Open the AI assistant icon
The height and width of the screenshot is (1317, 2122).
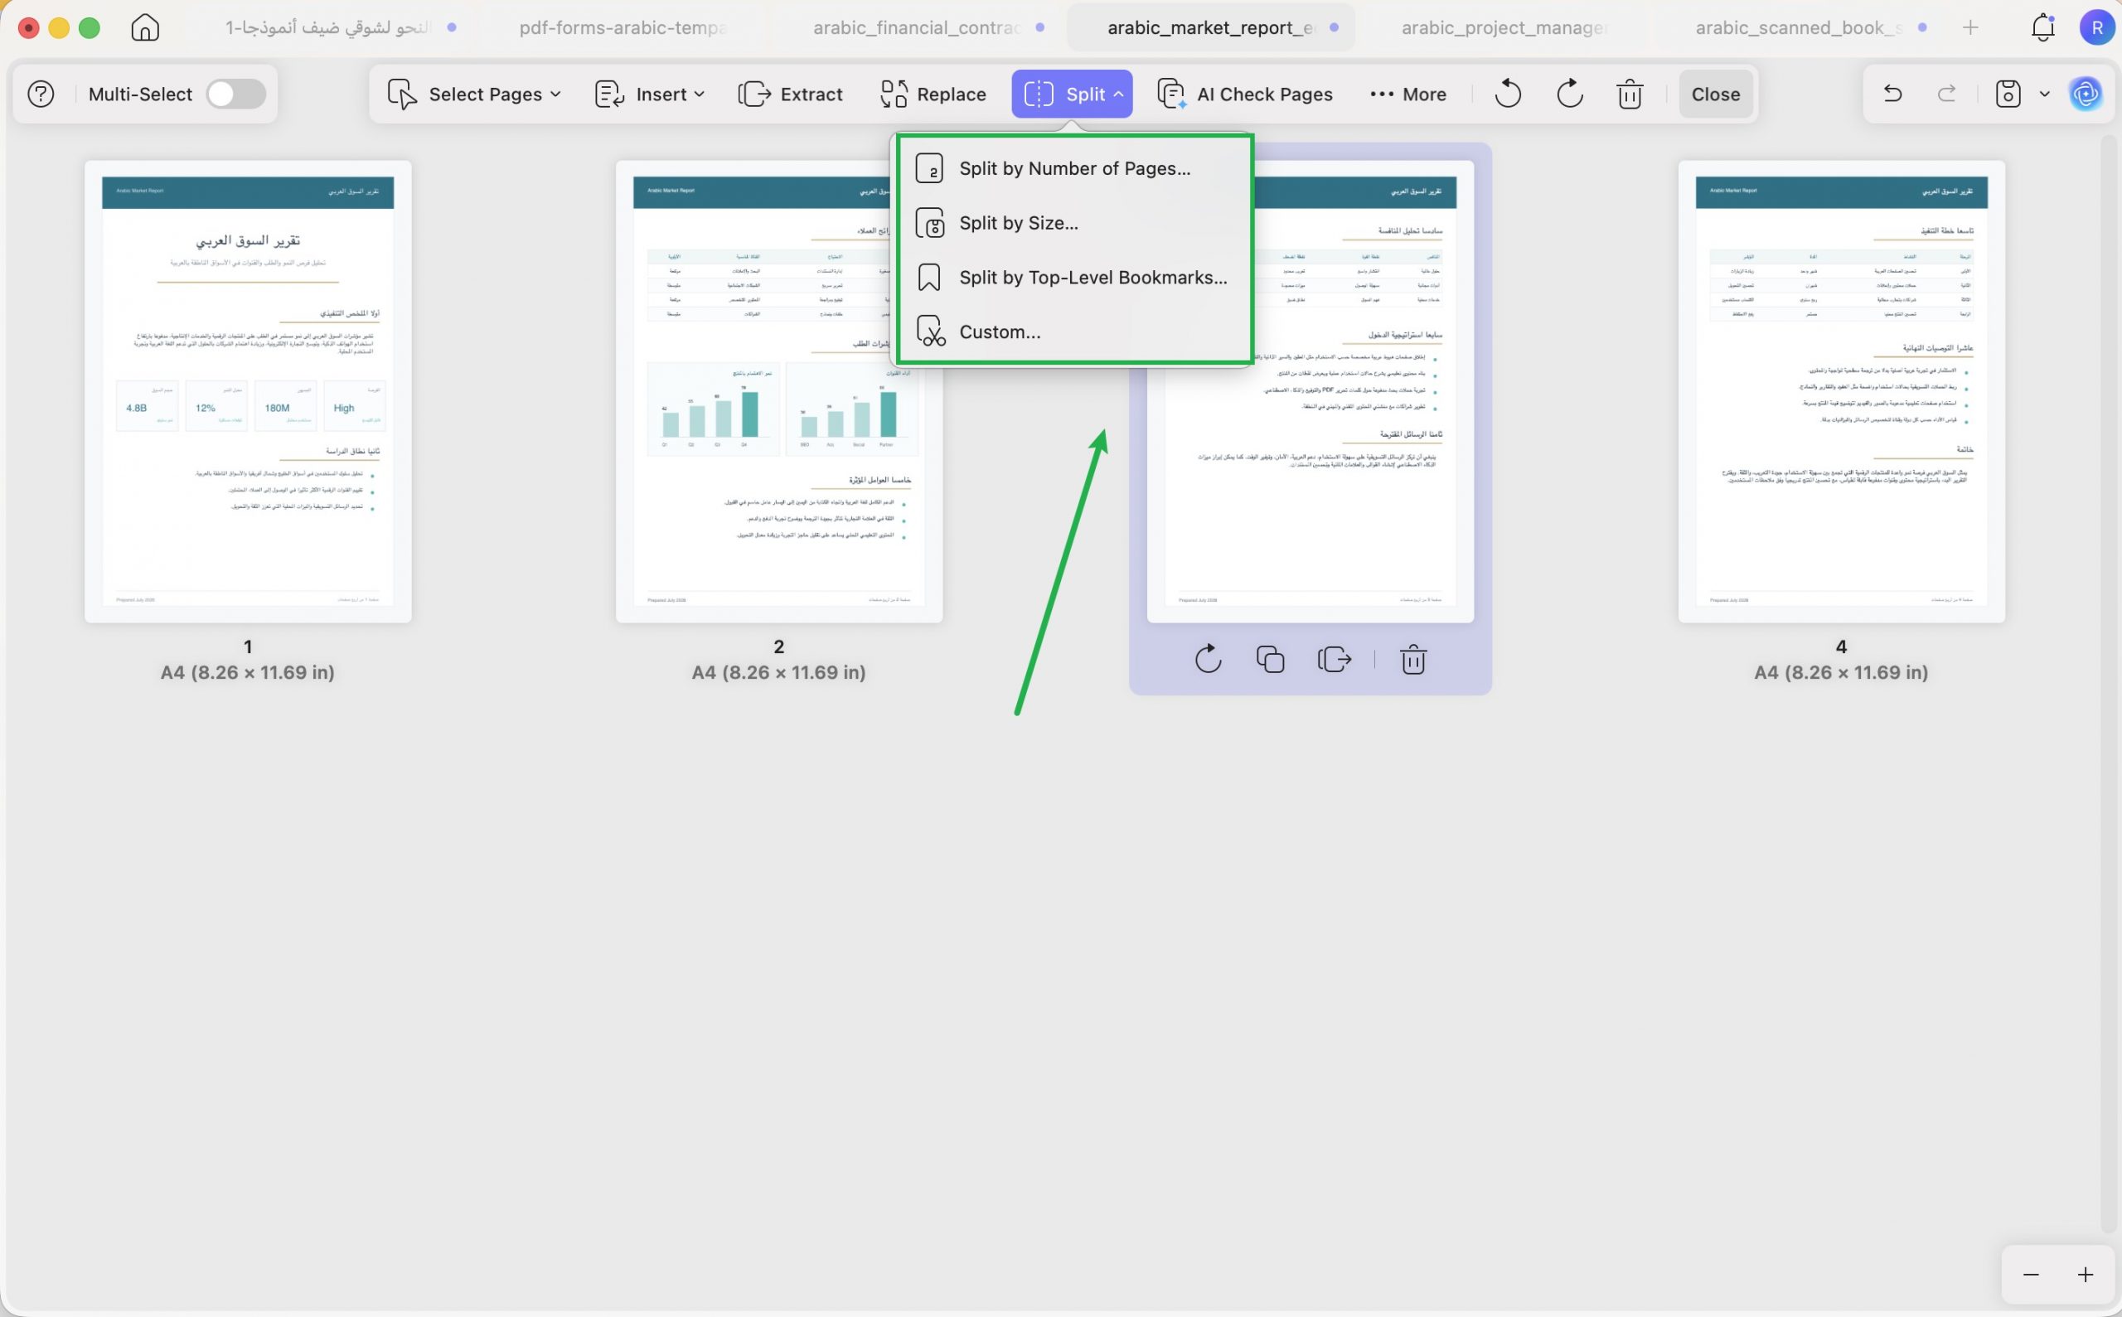2086,94
